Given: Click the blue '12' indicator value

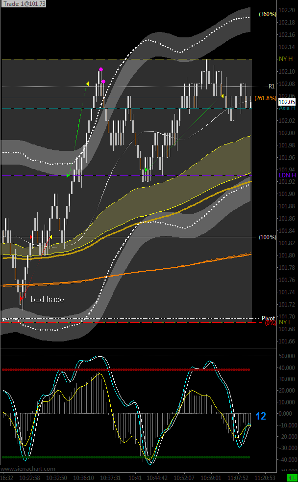Looking at the screenshot, I should tap(261, 416).
